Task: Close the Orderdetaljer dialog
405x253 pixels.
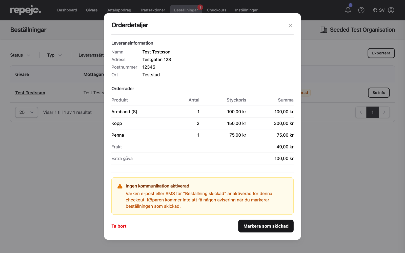Action: [290, 26]
